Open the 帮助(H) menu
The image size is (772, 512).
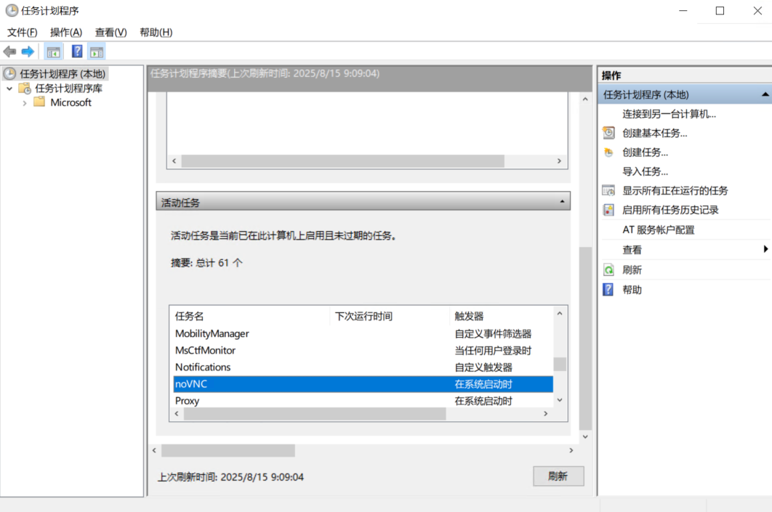coord(156,33)
